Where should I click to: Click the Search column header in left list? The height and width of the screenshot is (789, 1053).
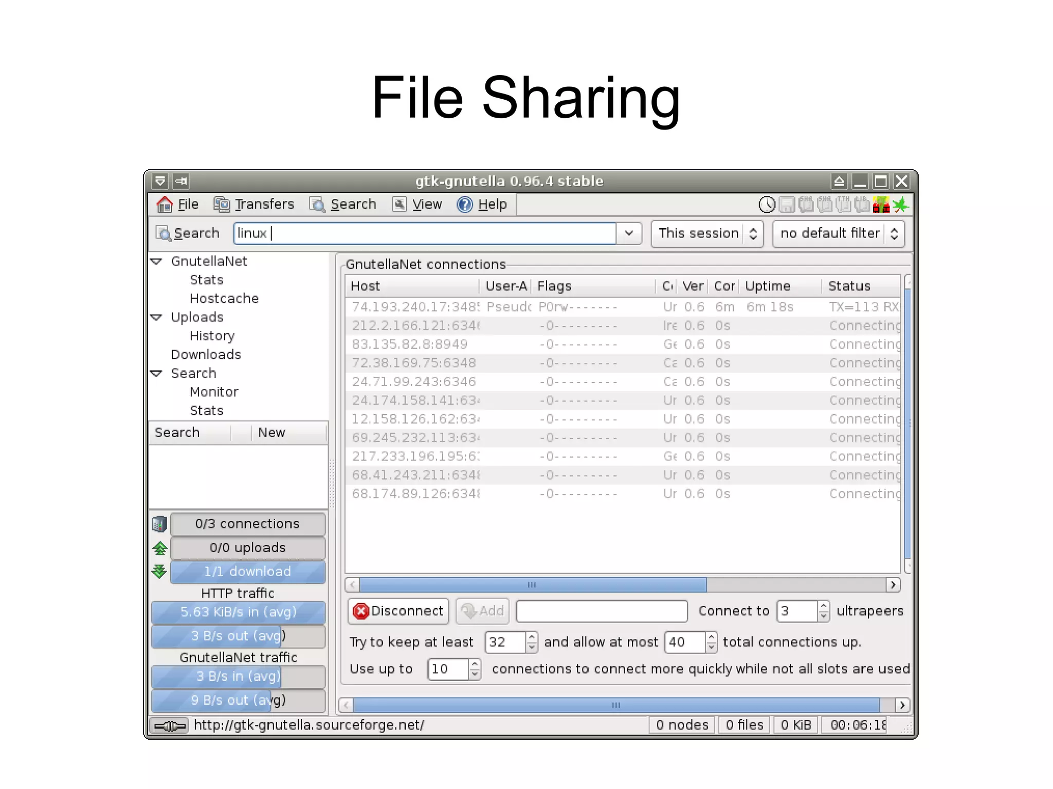tap(190, 433)
